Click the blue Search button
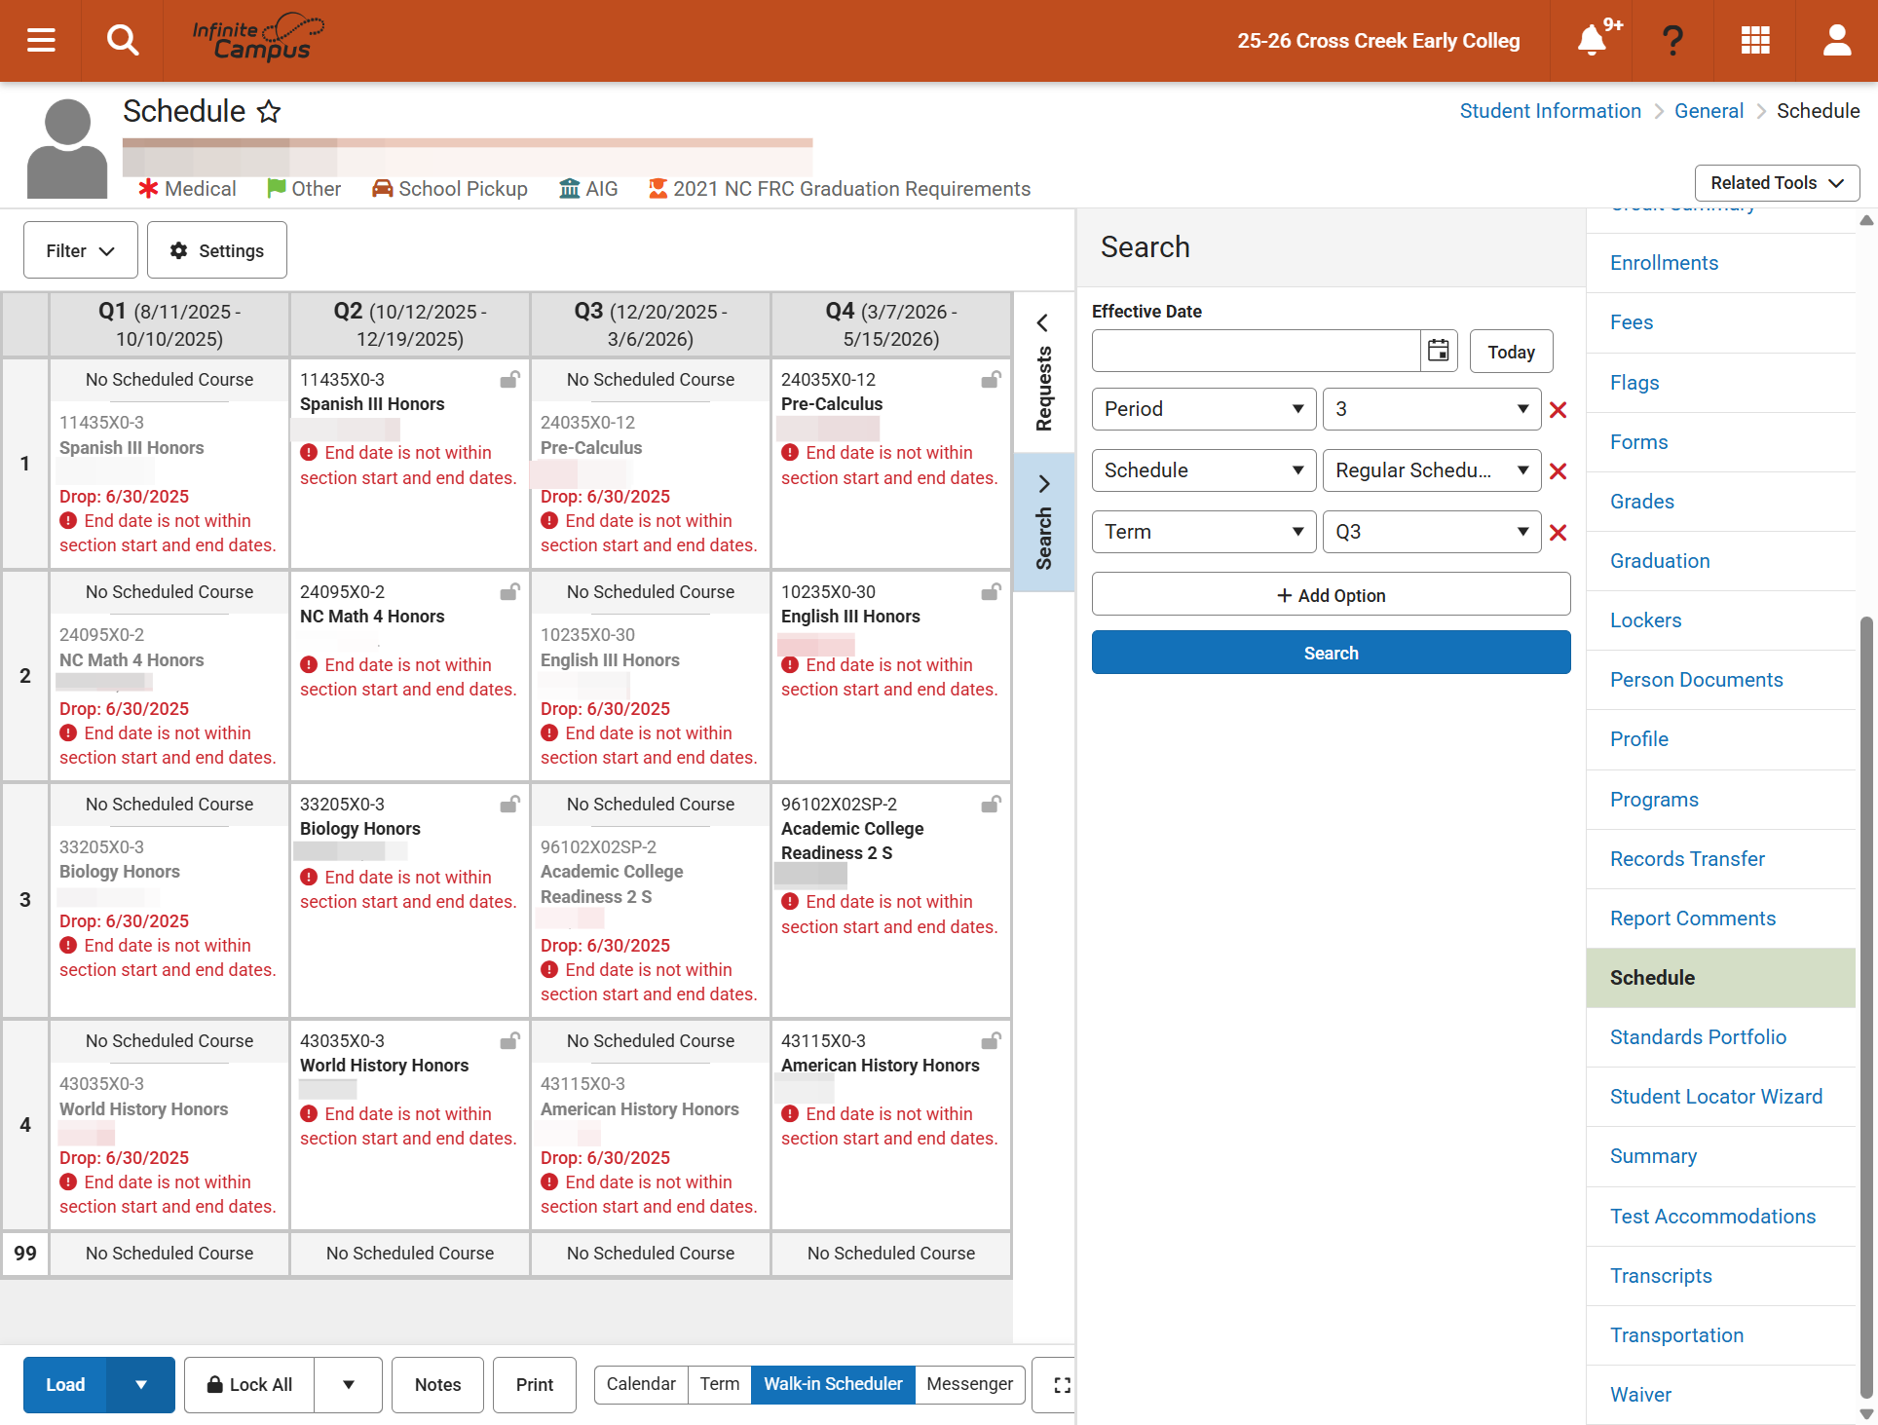This screenshot has height=1425, width=1878. pyautogui.click(x=1331, y=653)
